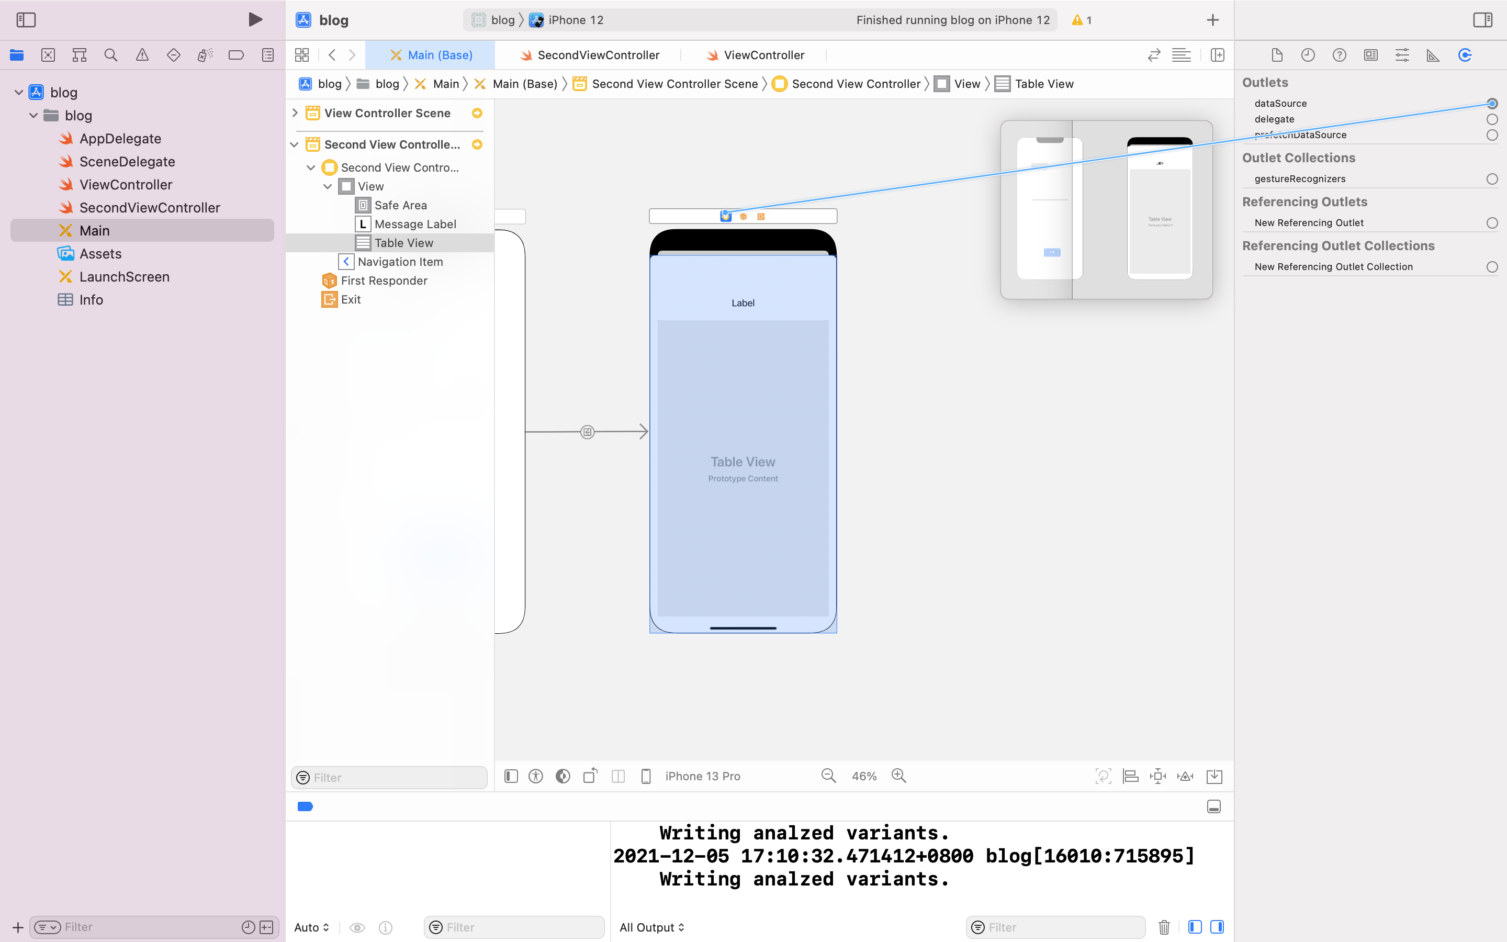Zoom out of the storyboard canvas
The image size is (1507, 942).
click(828, 776)
